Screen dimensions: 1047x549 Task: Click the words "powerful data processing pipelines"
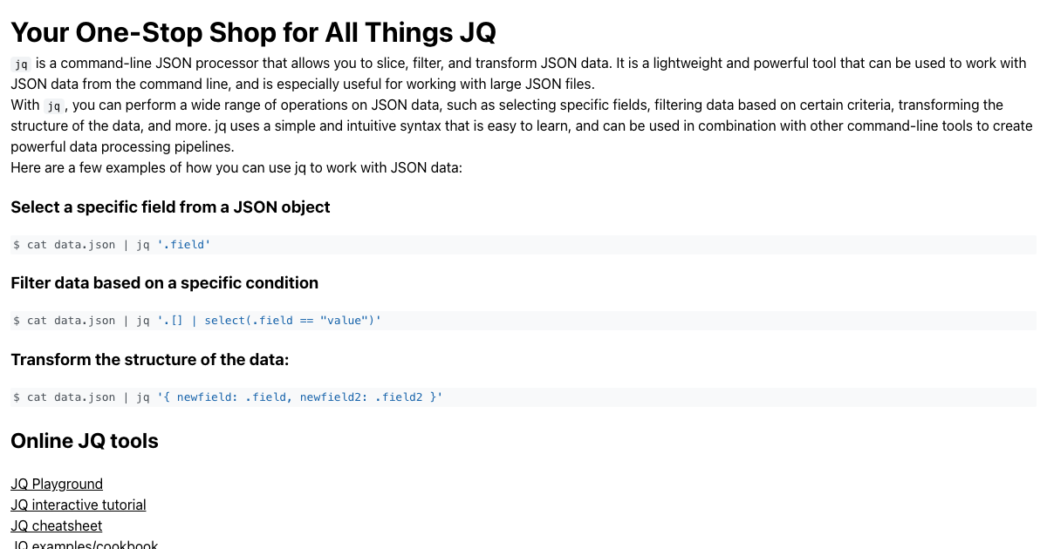(x=122, y=146)
